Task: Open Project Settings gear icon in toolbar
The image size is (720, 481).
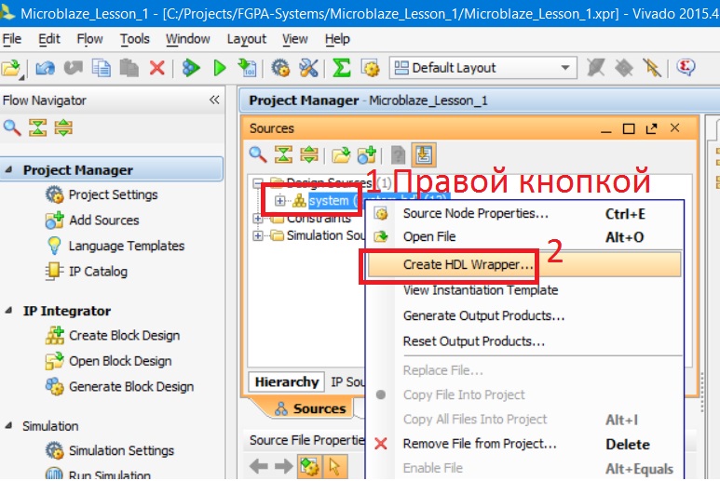Action: click(x=279, y=68)
